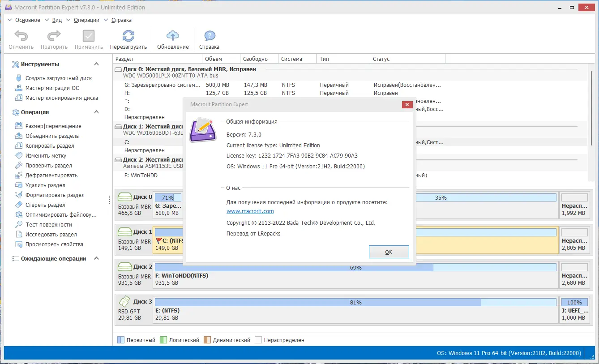599x364 pixels.
Task: Select Создать загрузочный диск in Инструменты
Action: (58, 78)
